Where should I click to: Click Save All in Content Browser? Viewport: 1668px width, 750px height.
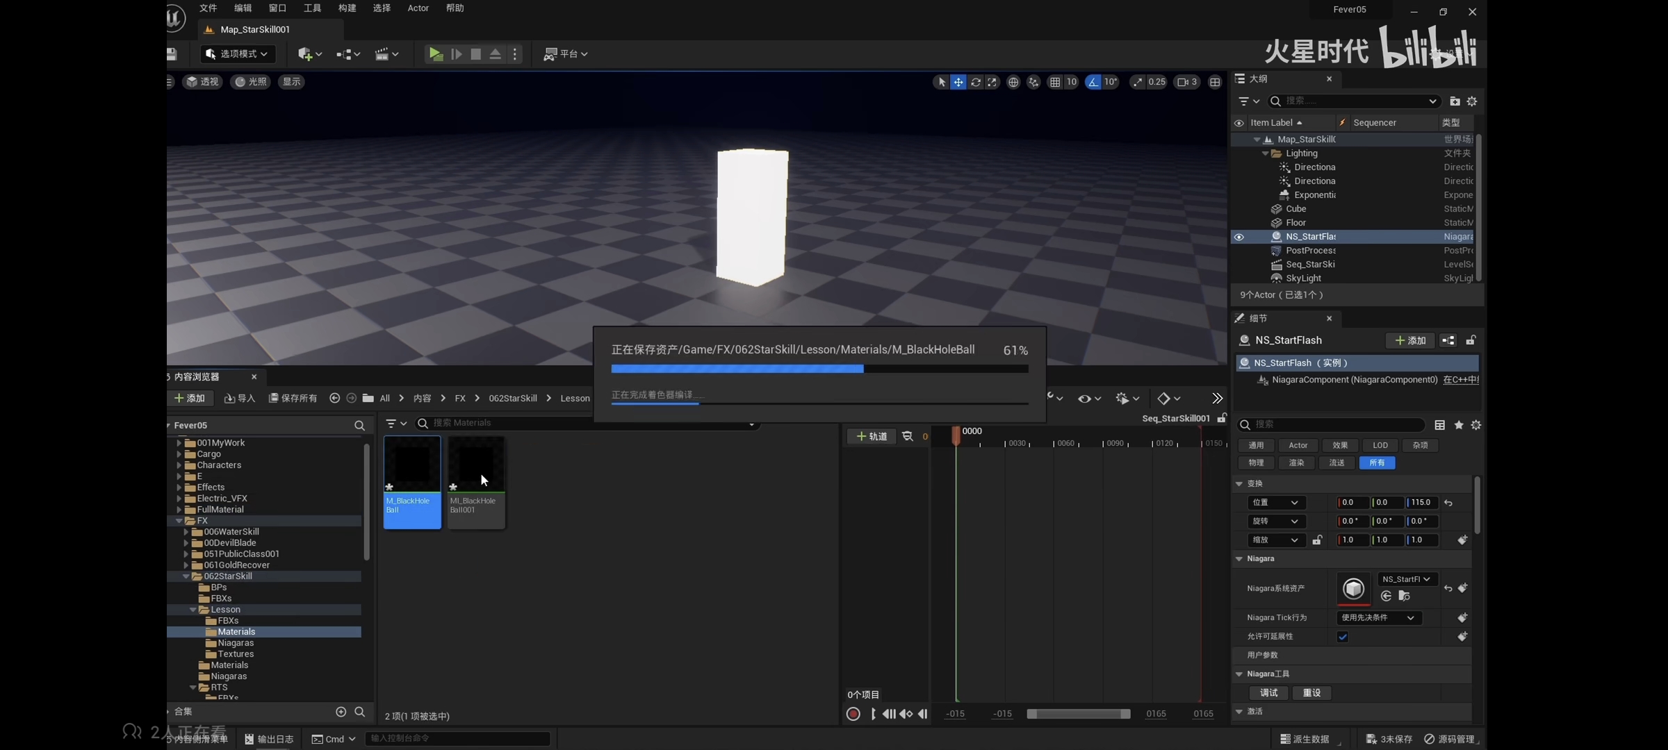click(x=293, y=398)
